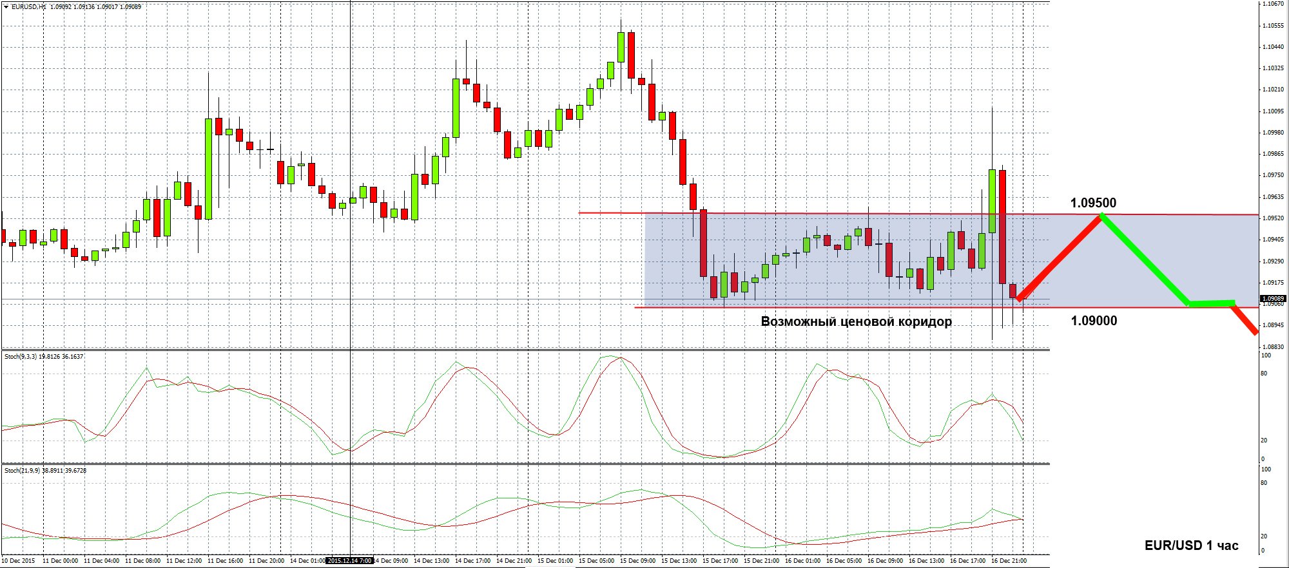Click price scale value 1.08830

(x=1273, y=347)
